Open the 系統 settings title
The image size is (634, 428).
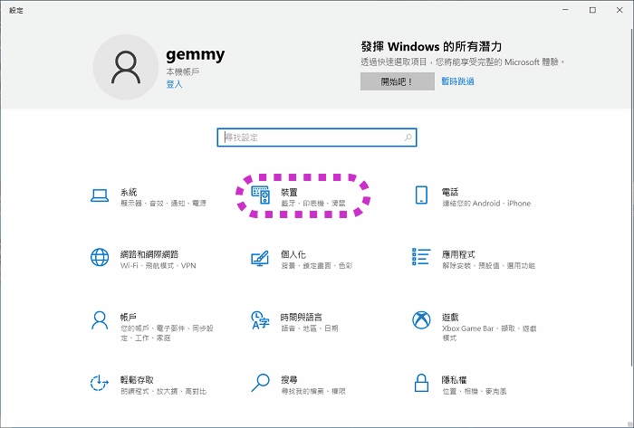coord(129,192)
